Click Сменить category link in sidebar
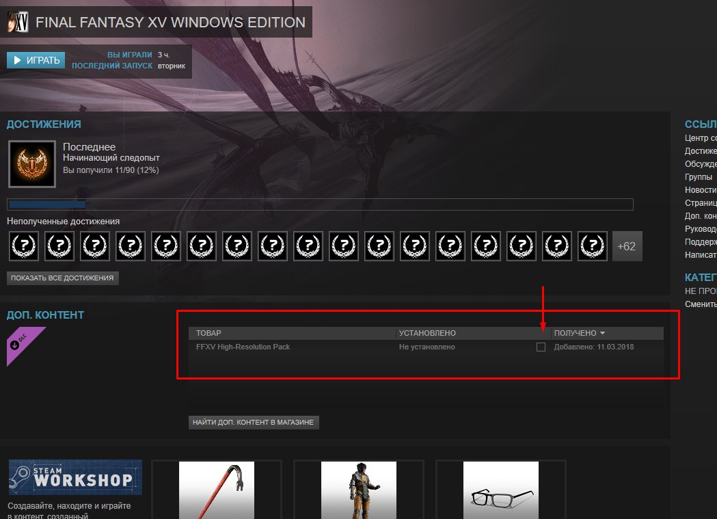The height and width of the screenshot is (519, 717). click(x=701, y=304)
